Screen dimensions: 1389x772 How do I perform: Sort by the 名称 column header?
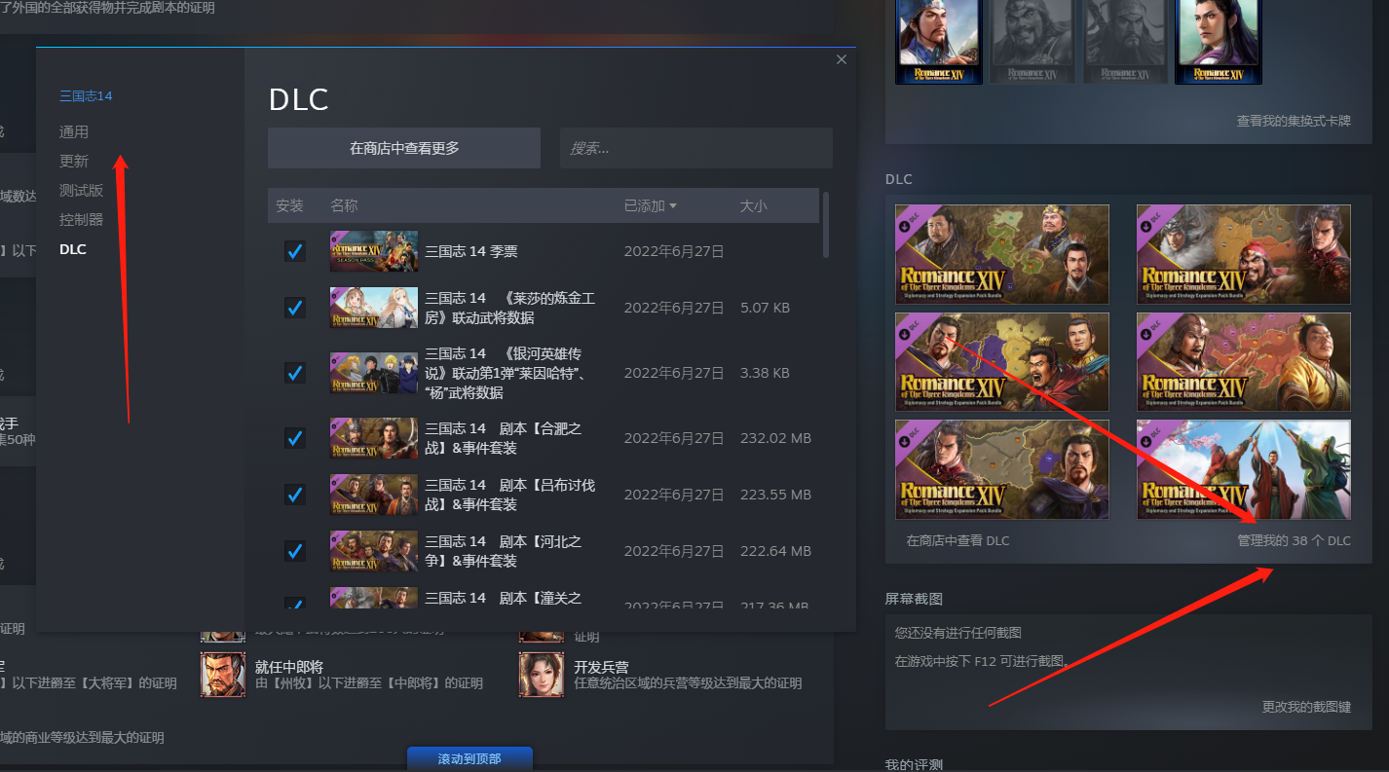[344, 205]
